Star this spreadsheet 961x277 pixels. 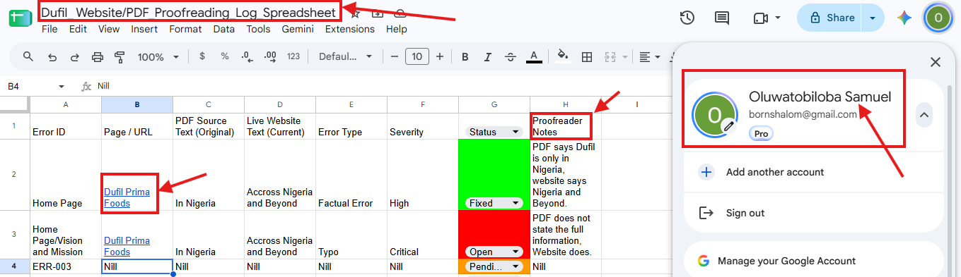[x=355, y=13]
